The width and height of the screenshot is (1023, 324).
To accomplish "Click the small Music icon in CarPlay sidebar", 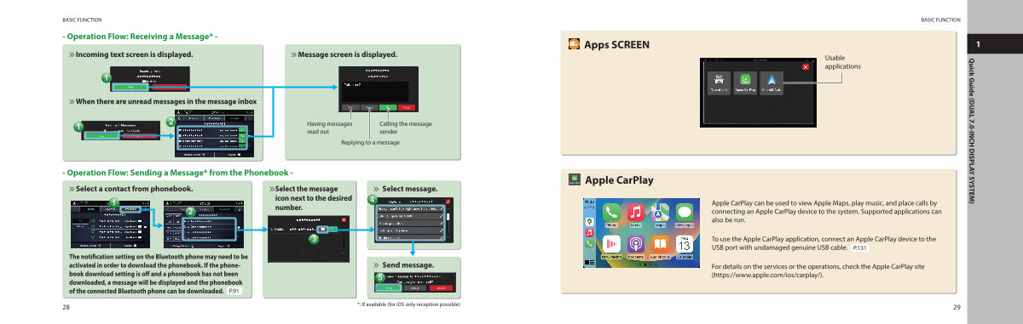I will click(589, 232).
